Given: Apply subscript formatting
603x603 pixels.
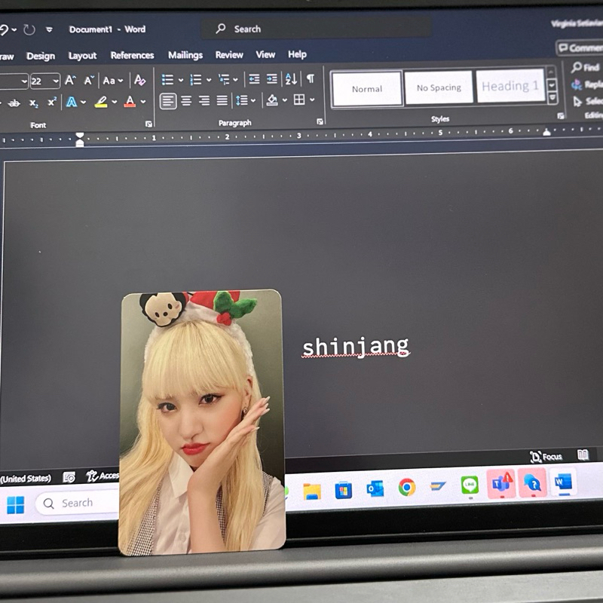Looking at the screenshot, I should click(34, 103).
